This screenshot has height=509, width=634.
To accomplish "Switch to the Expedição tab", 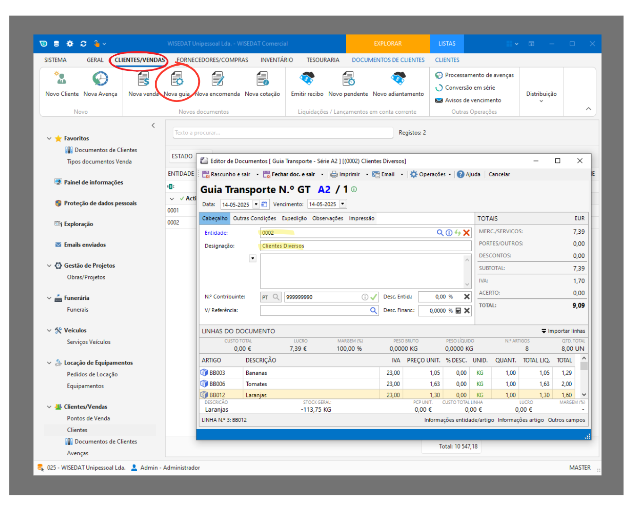I will [x=294, y=218].
